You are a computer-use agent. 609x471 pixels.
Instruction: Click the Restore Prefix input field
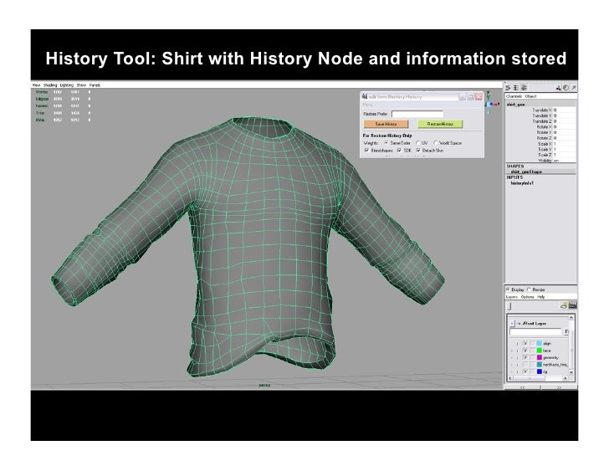point(417,113)
